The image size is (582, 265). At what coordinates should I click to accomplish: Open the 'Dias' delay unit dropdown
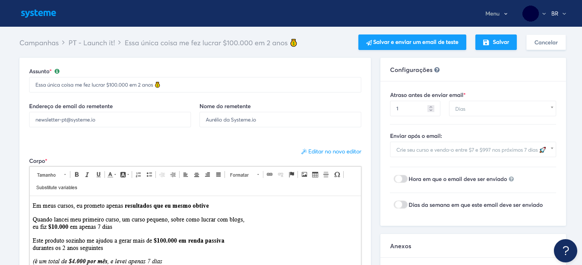(x=502, y=108)
